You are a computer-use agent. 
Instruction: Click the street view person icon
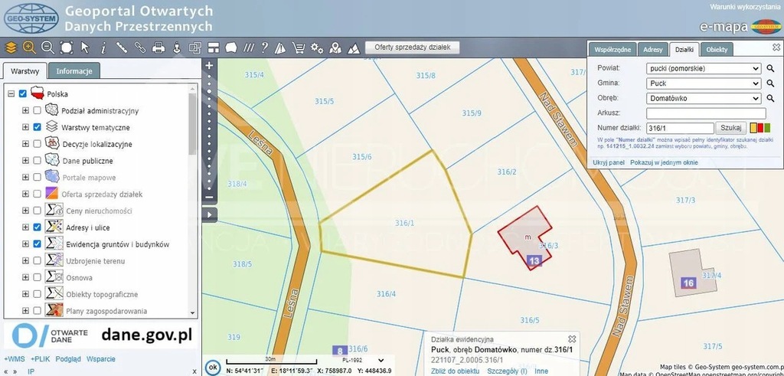177,48
